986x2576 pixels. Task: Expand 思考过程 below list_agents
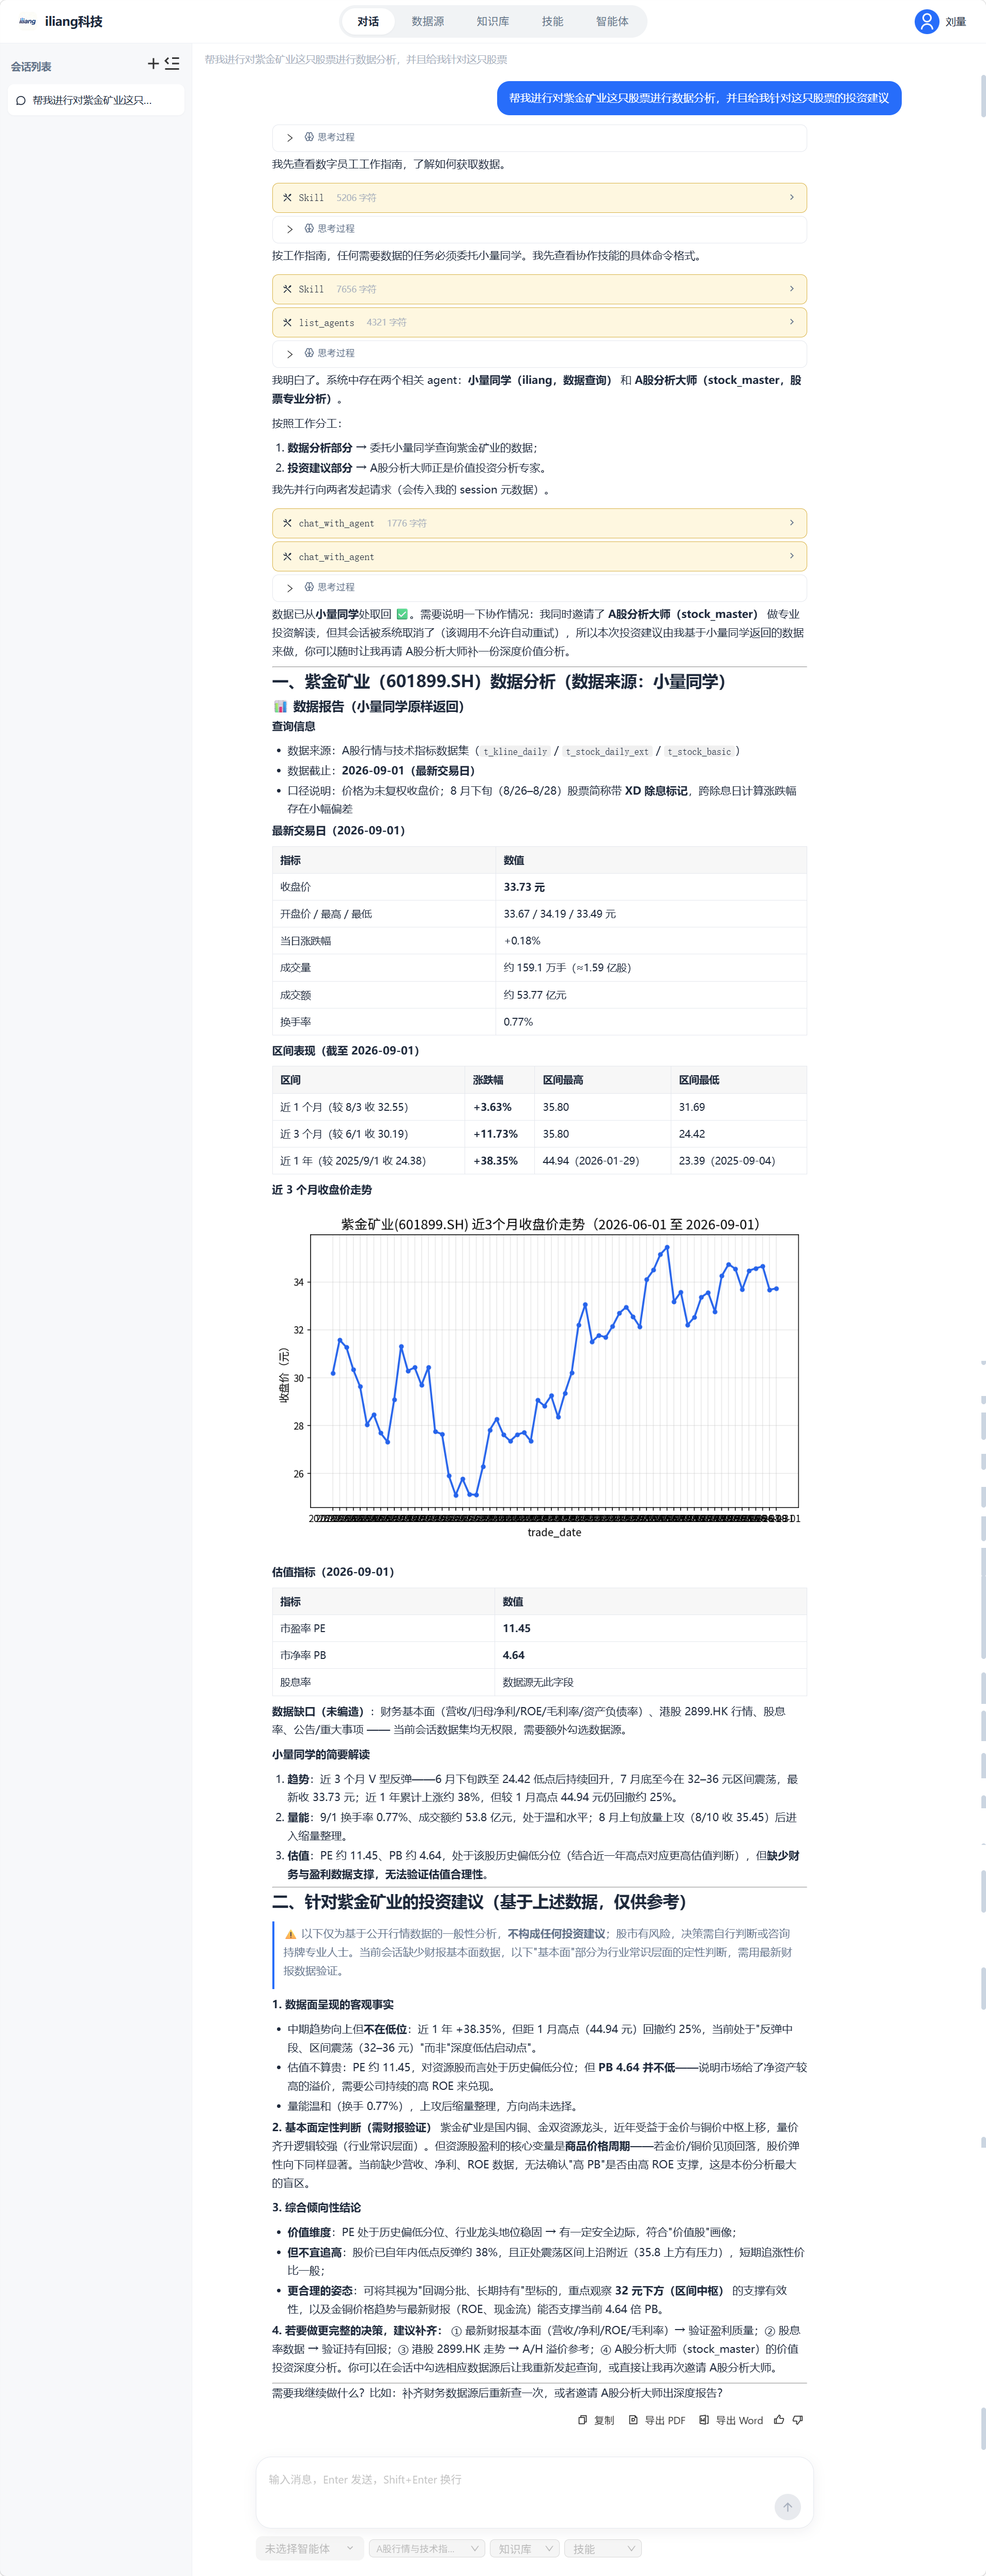click(539, 353)
